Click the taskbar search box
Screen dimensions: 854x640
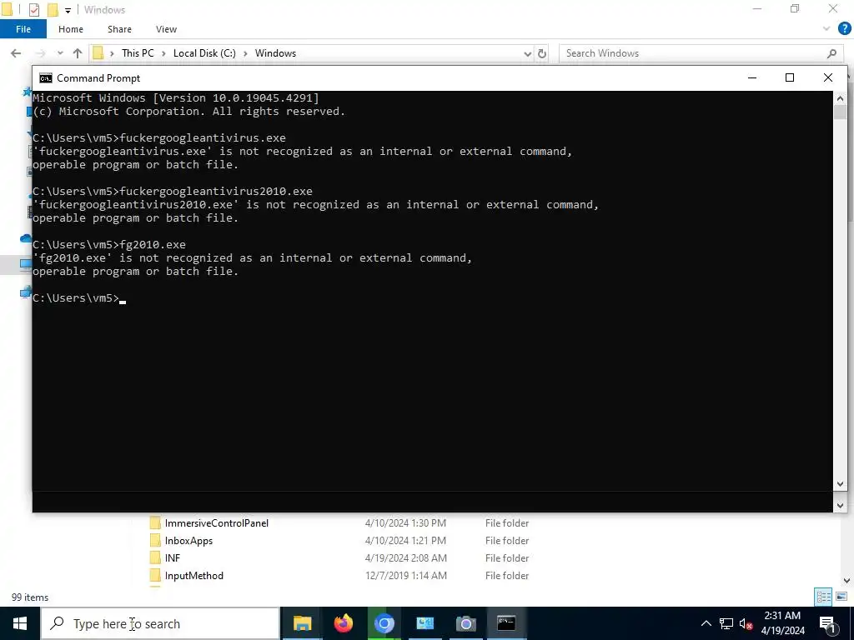coord(161,623)
